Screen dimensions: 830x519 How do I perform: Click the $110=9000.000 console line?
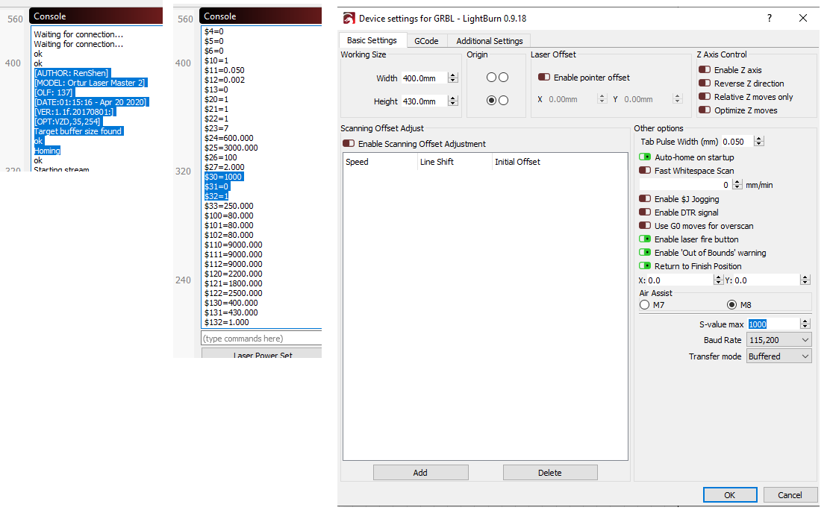234,245
